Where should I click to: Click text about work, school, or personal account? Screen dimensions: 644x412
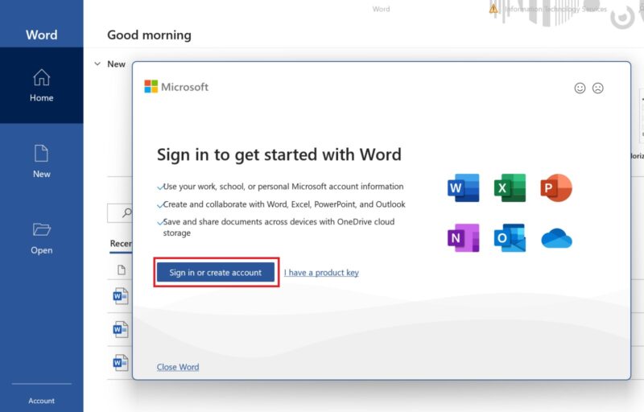click(283, 187)
